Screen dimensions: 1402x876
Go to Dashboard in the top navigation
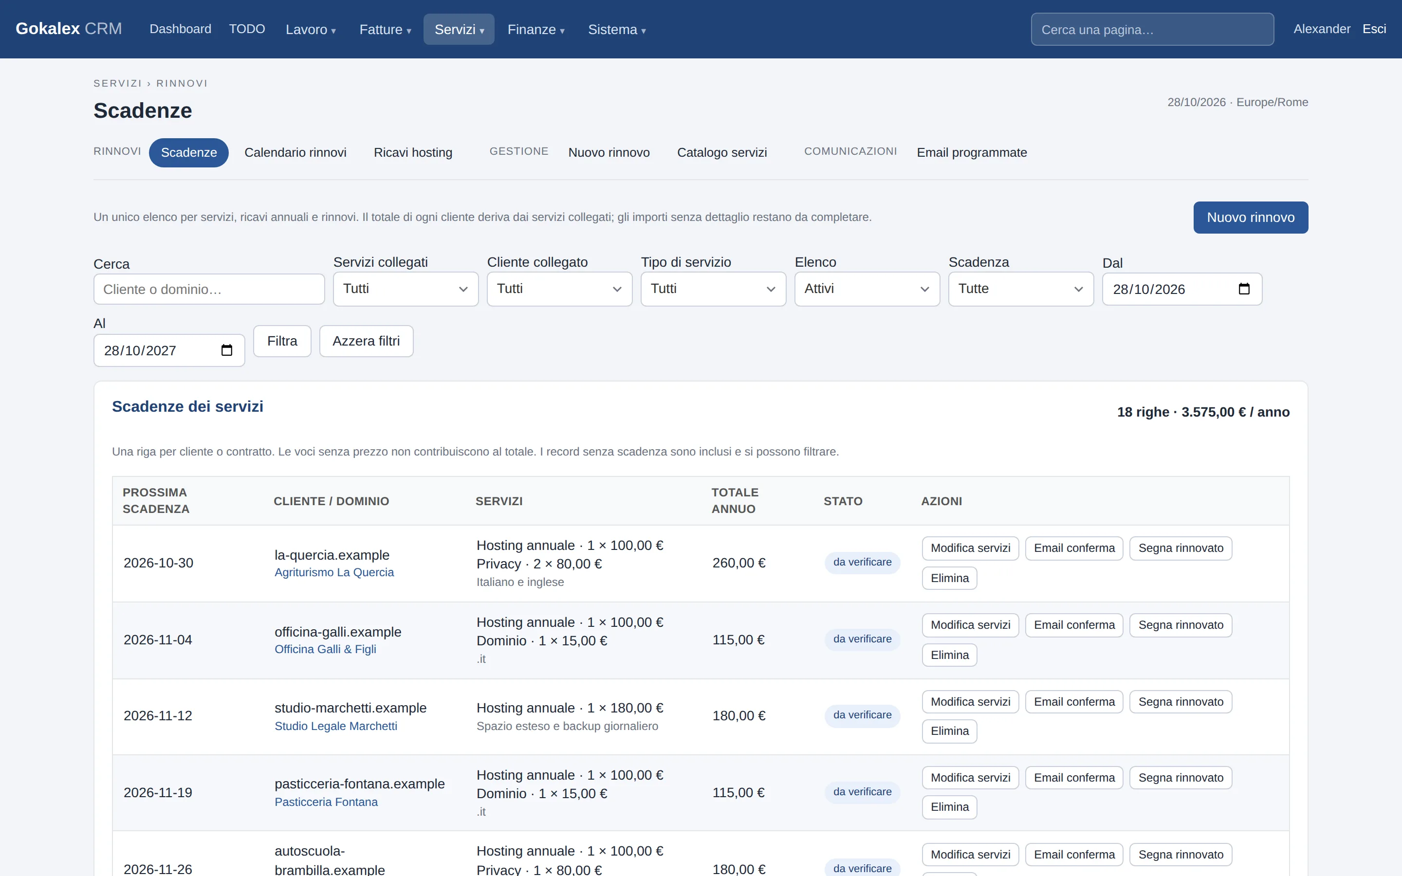(x=180, y=29)
